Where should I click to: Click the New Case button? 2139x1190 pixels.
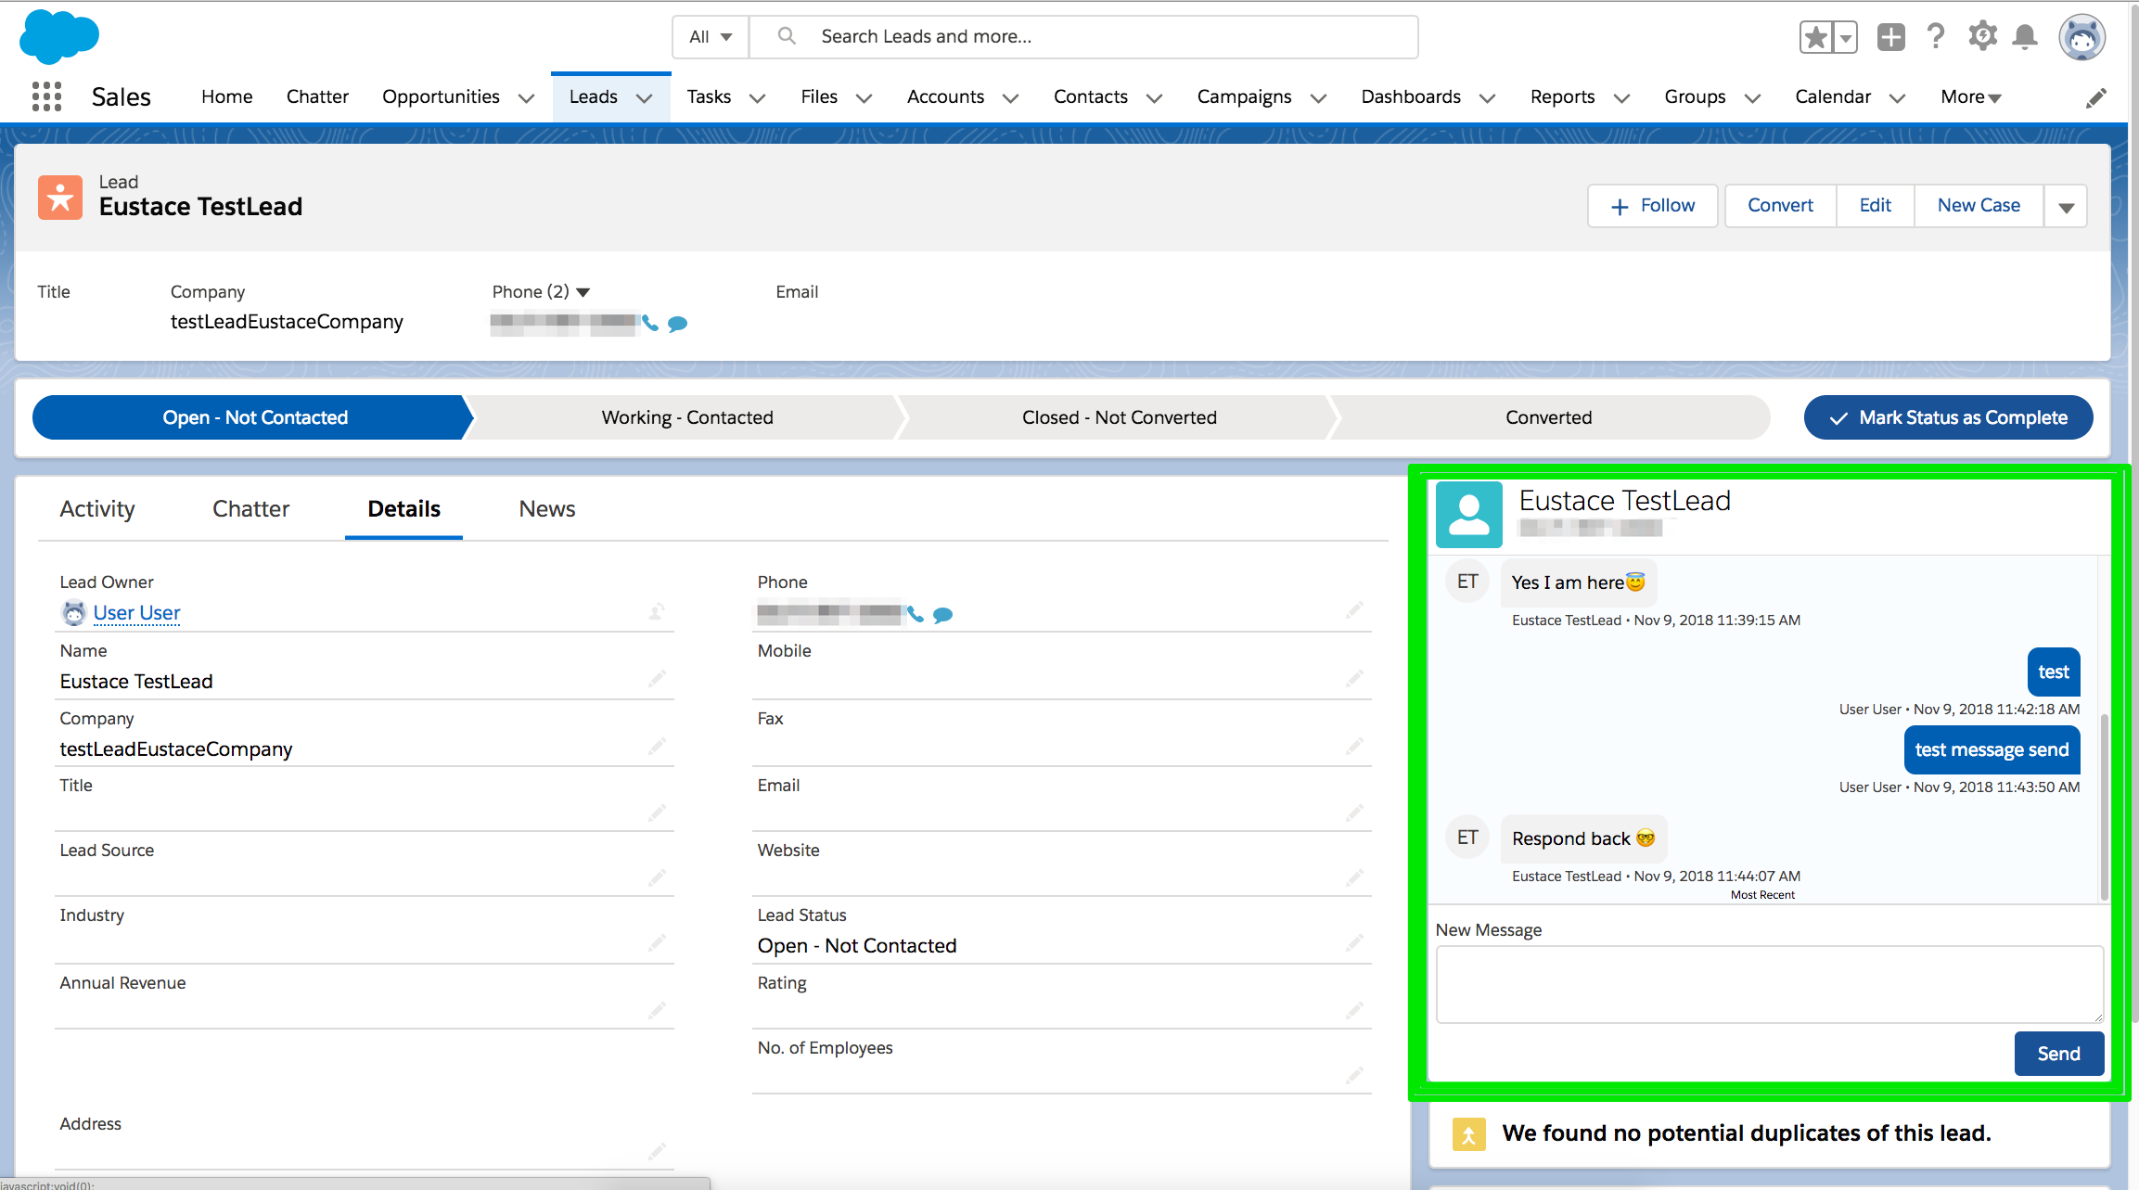point(1979,206)
